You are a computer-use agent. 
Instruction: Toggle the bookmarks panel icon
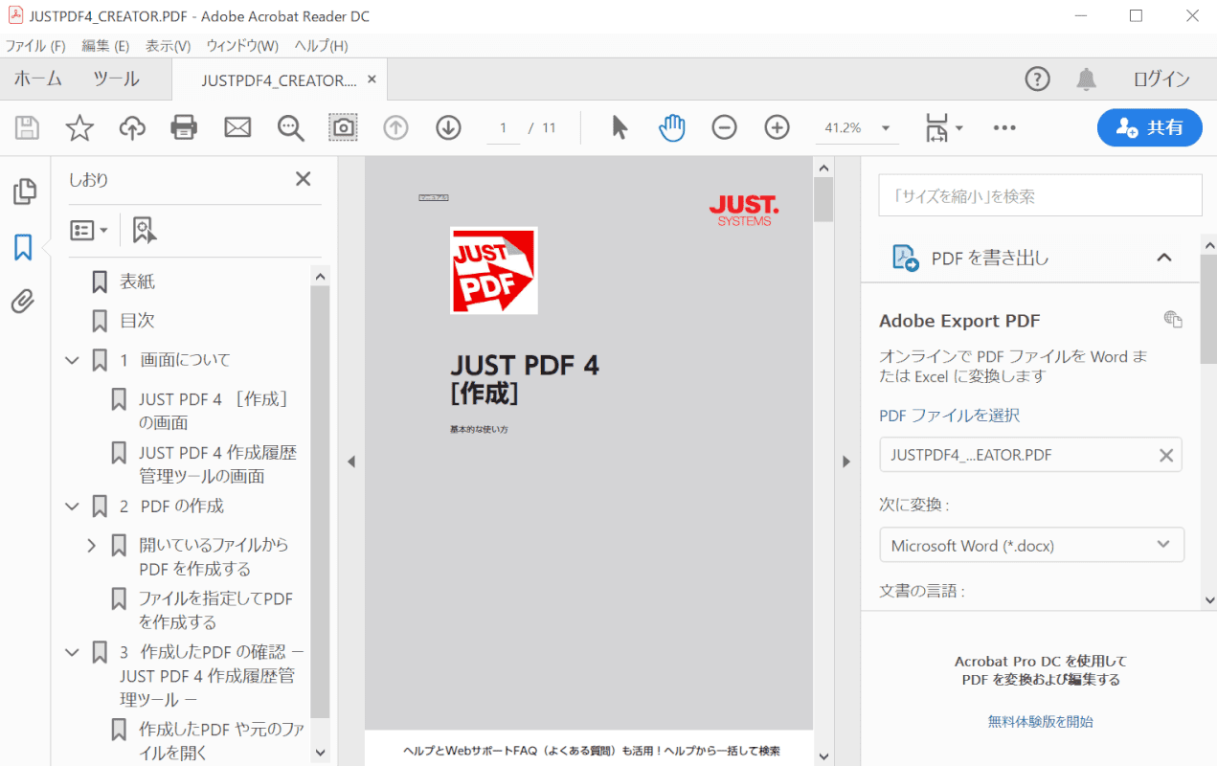click(x=24, y=248)
